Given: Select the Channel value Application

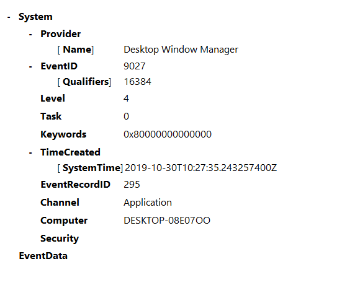Looking at the screenshot, I should coord(148,203).
